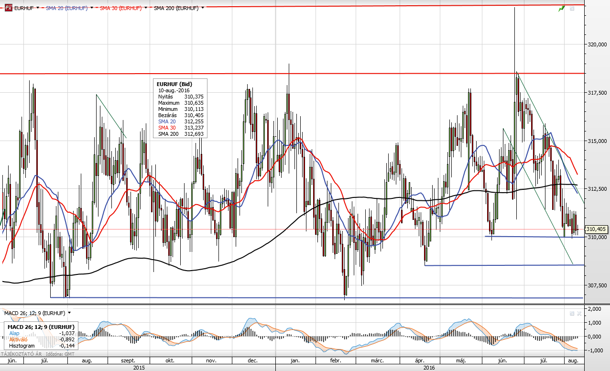This screenshot has height=371, width=610.
Task: Click the szept. month on time axis
Action: [x=128, y=361]
